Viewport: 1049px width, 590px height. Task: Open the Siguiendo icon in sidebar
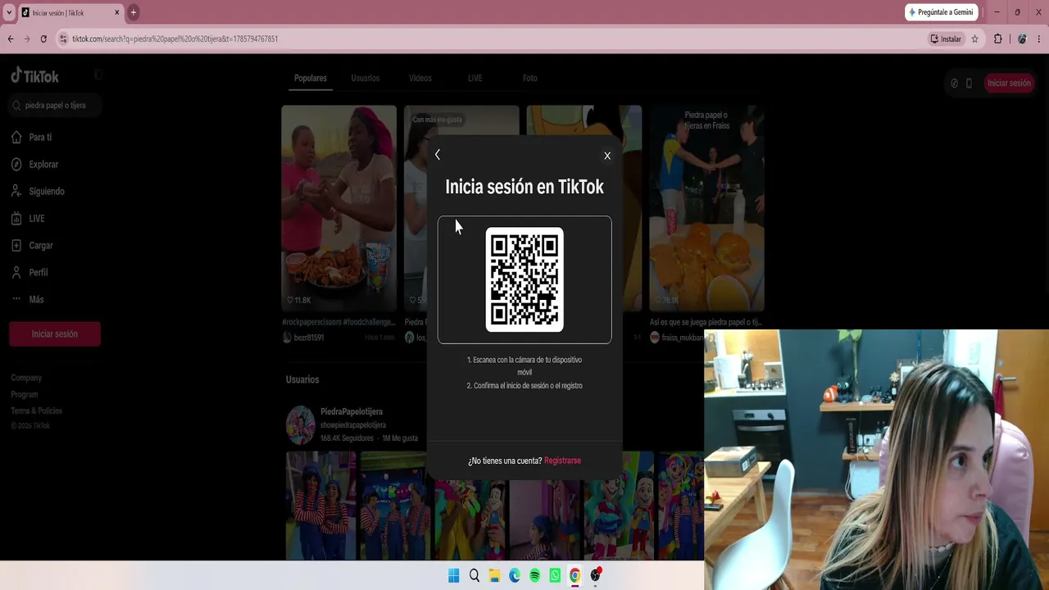(16, 191)
